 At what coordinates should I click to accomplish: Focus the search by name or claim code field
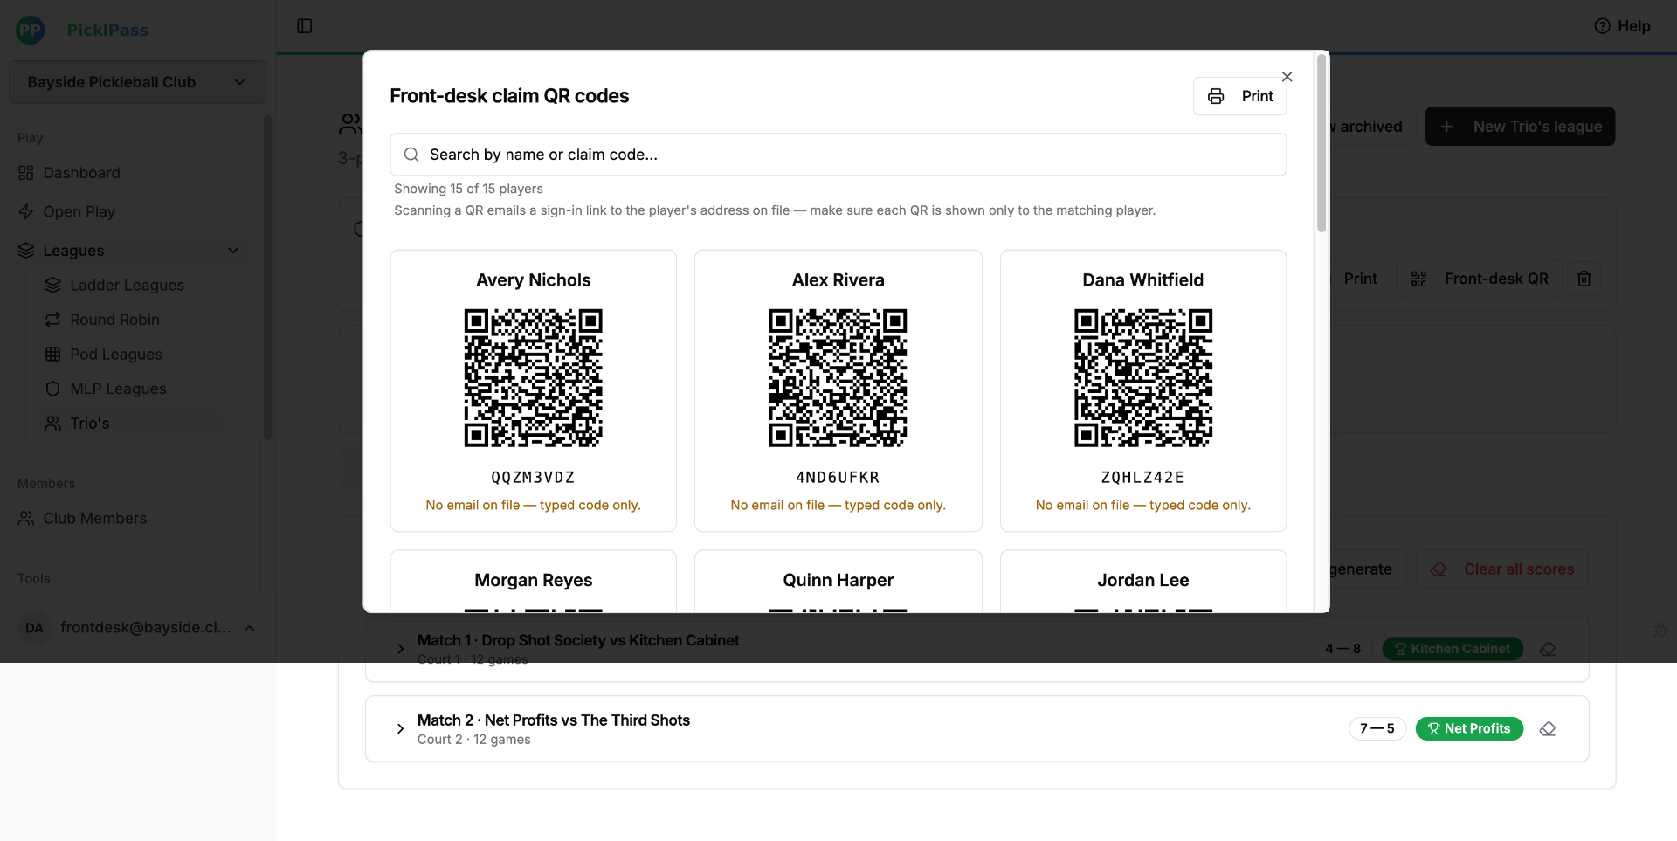tap(838, 155)
